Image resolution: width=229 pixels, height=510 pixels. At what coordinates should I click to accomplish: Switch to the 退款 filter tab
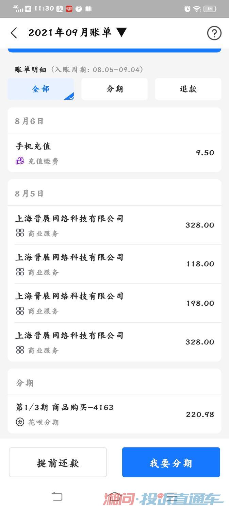click(188, 89)
